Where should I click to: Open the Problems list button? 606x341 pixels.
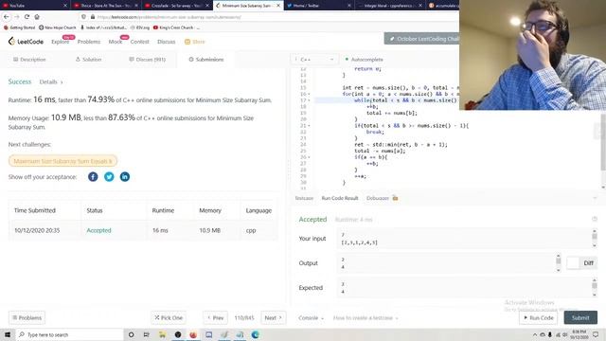(x=27, y=318)
